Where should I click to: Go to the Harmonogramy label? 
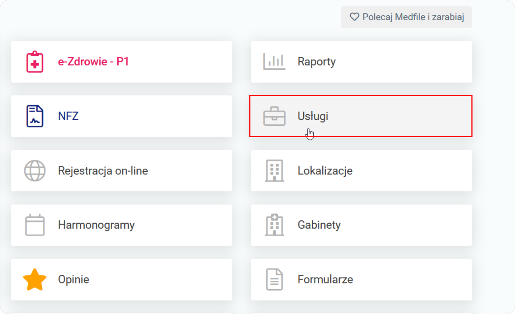[x=96, y=225]
